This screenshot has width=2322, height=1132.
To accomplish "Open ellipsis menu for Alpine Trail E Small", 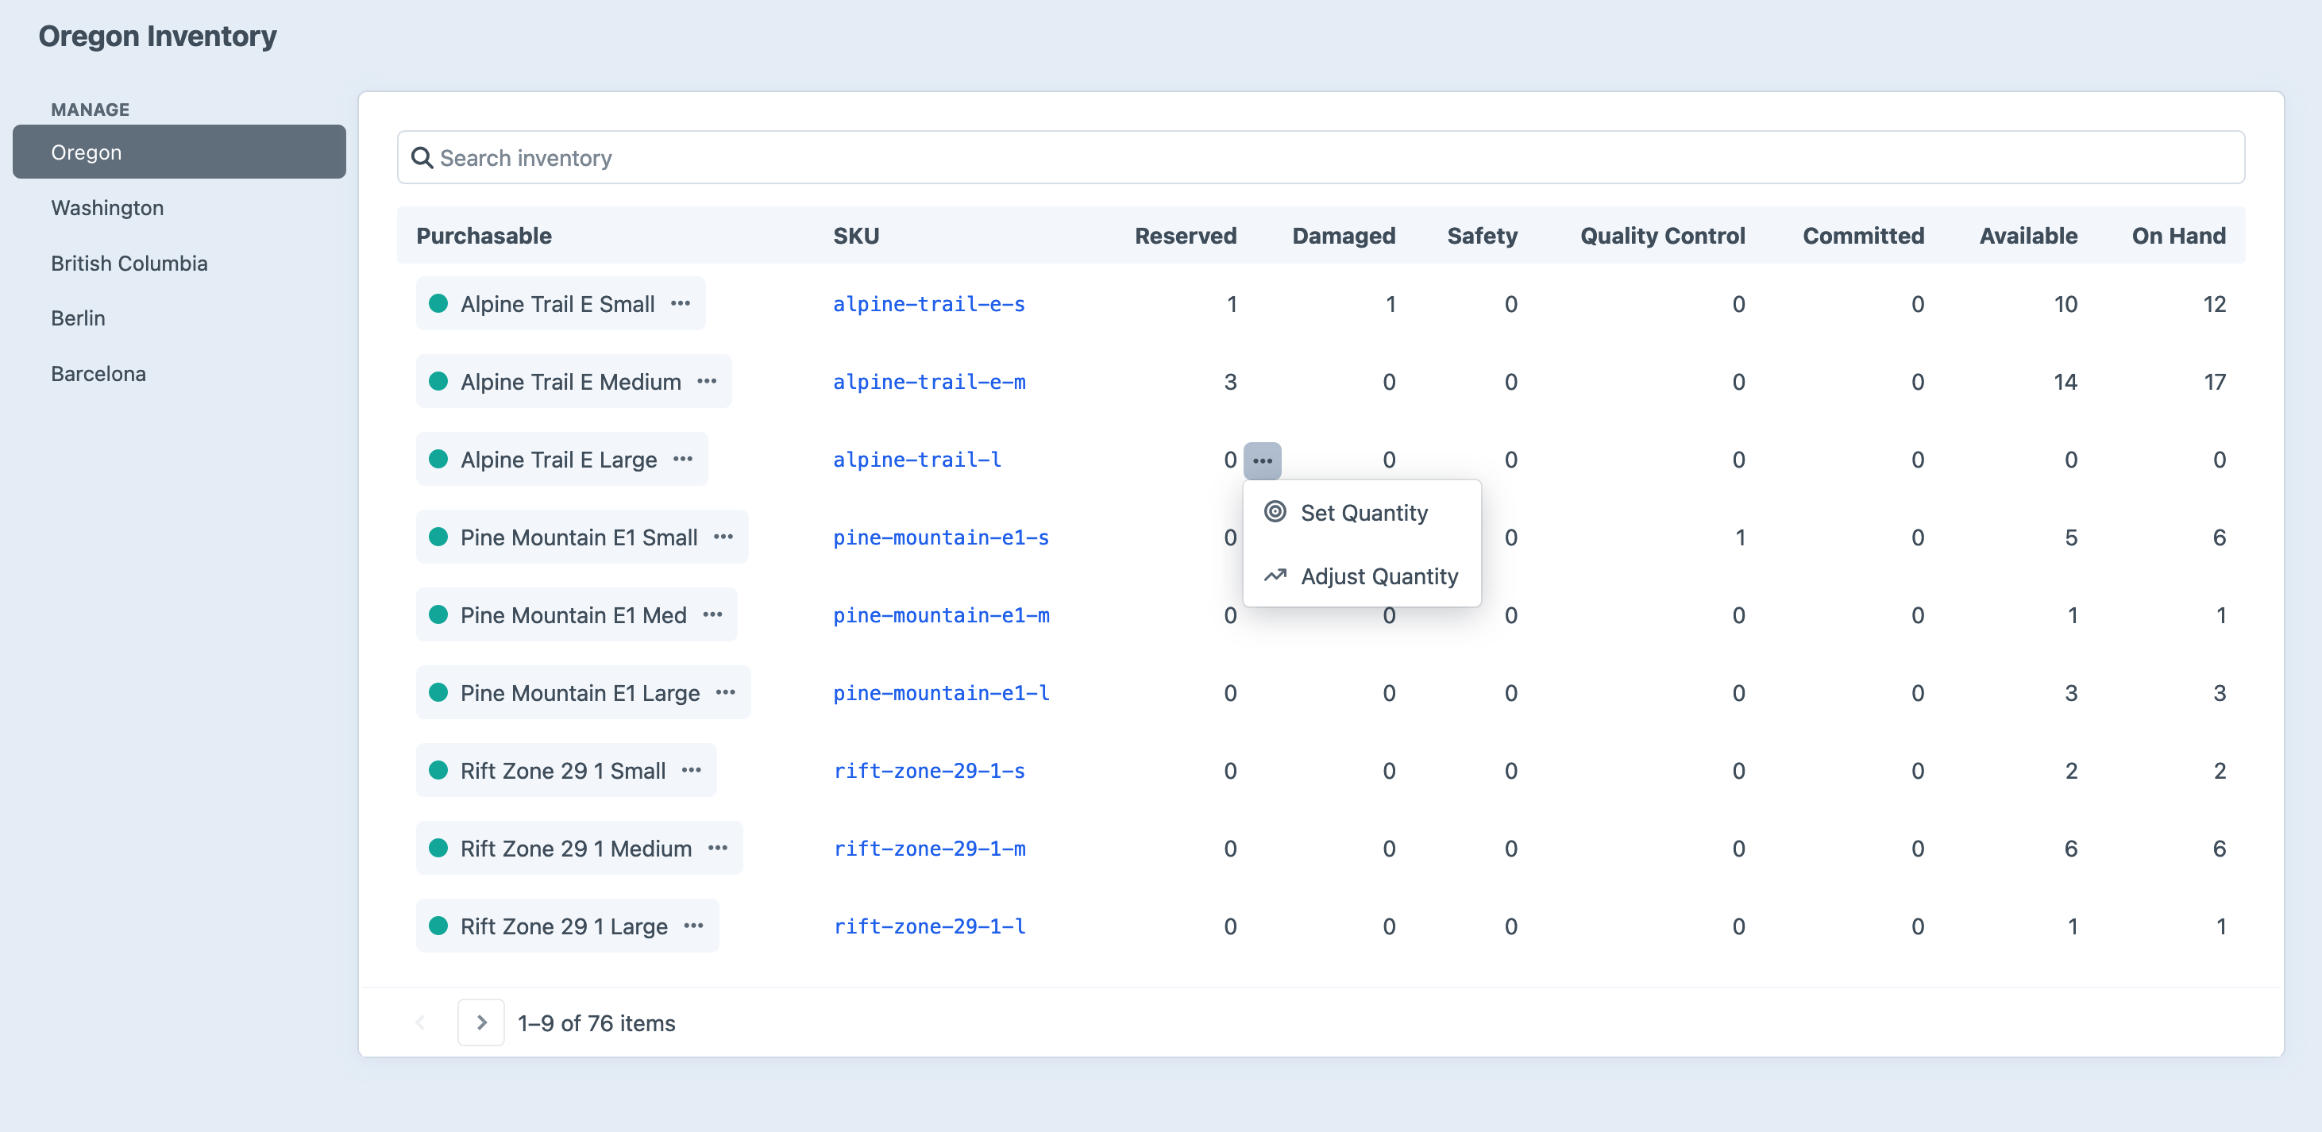I will click(681, 304).
